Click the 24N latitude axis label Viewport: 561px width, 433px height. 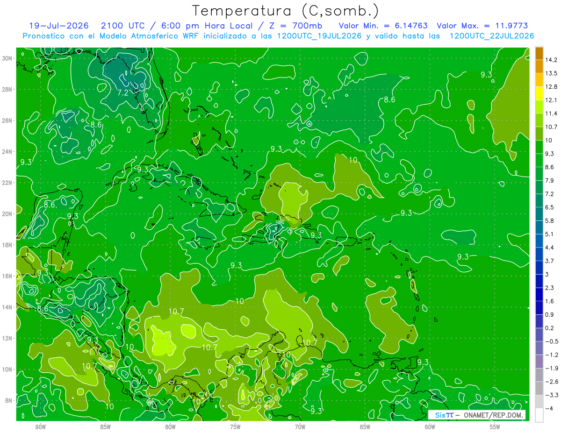point(7,152)
